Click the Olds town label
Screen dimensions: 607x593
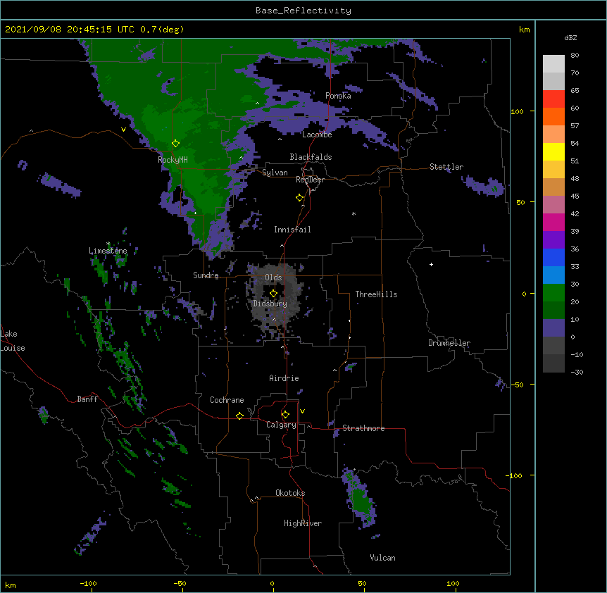[x=273, y=277]
